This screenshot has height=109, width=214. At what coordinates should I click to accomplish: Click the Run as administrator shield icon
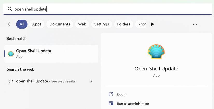(111, 104)
